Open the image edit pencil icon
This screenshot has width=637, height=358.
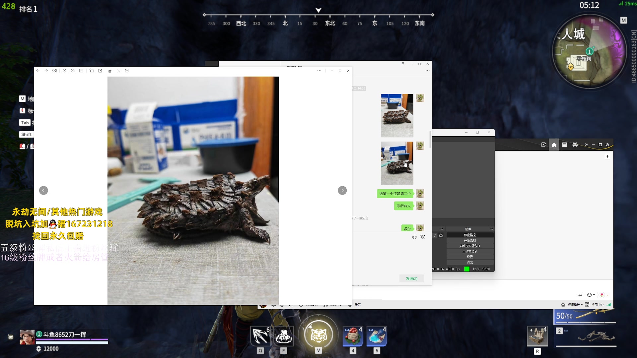[x=100, y=71]
